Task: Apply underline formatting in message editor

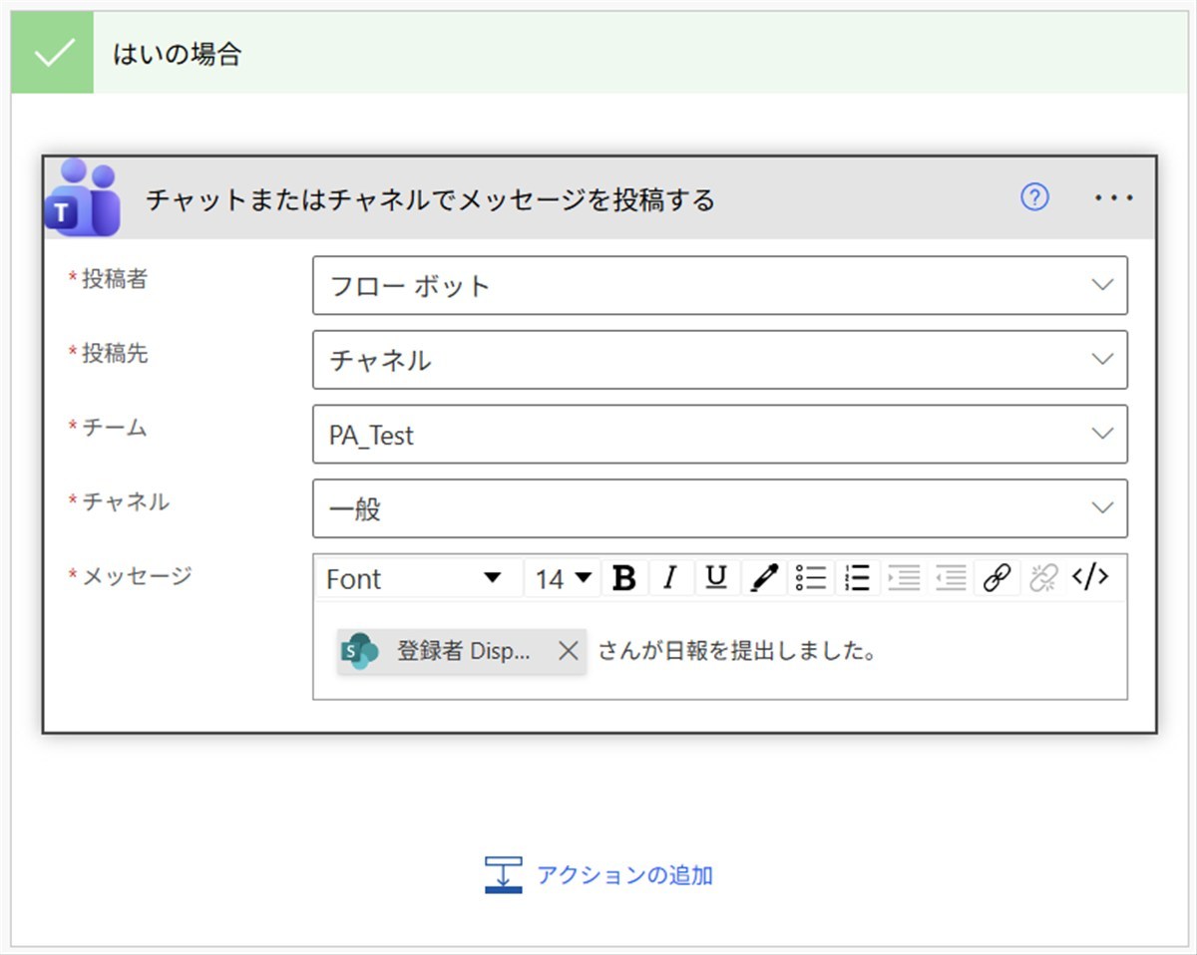Action: tap(716, 578)
